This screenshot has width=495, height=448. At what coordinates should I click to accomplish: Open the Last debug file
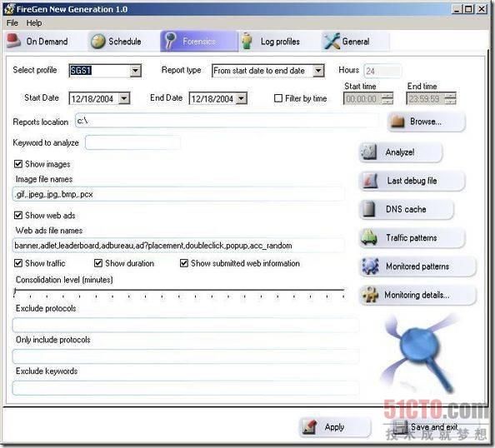pyautogui.click(x=412, y=181)
